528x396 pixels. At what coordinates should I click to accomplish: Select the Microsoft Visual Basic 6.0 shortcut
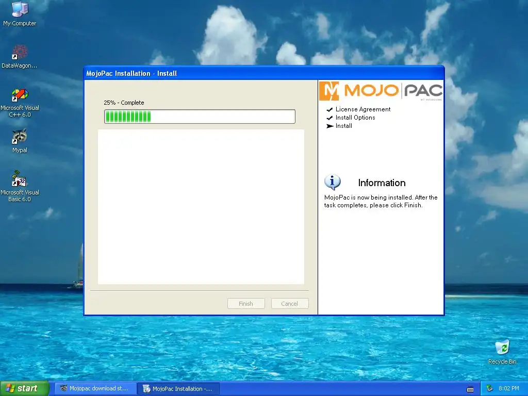coord(20,186)
